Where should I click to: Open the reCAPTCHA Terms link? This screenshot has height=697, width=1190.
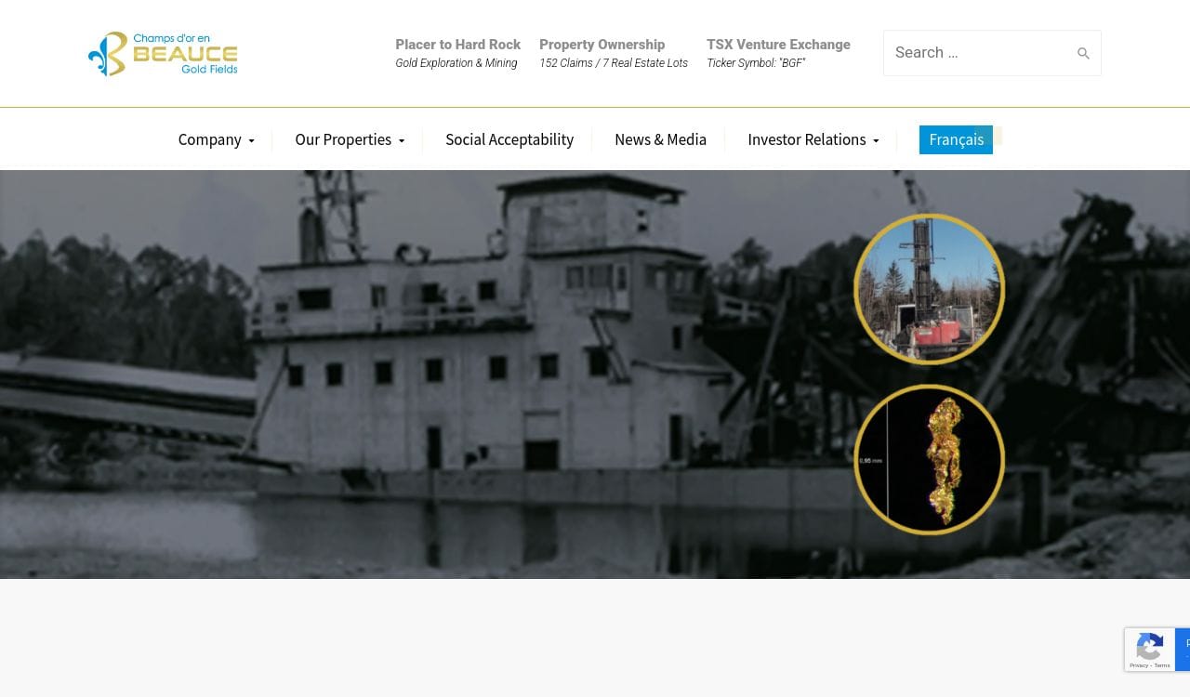(1162, 665)
